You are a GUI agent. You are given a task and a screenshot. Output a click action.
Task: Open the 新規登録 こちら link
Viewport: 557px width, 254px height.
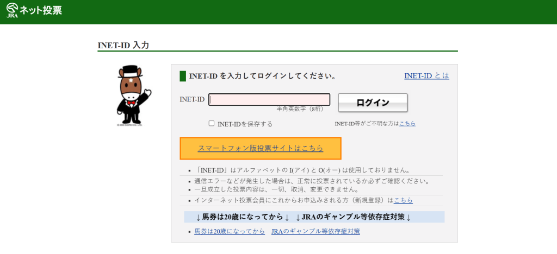click(403, 200)
